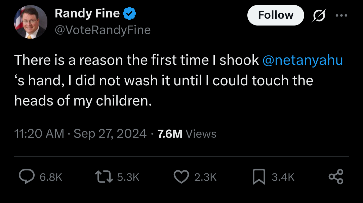The image size is (363, 203).
Task: View the 7.6M Views analytics
Action: coord(187,134)
